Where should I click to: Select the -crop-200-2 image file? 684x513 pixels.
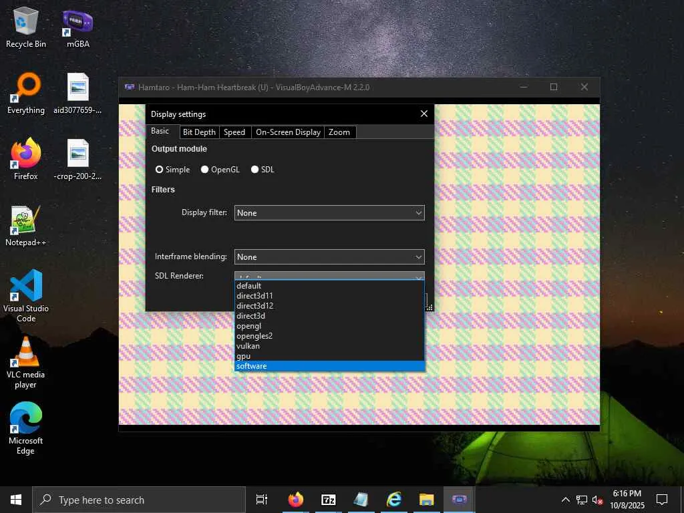pyautogui.click(x=77, y=160)
